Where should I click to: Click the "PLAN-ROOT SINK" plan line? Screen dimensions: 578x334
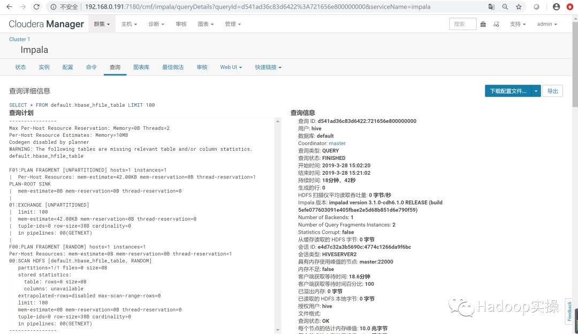click(x=30, y=184)
